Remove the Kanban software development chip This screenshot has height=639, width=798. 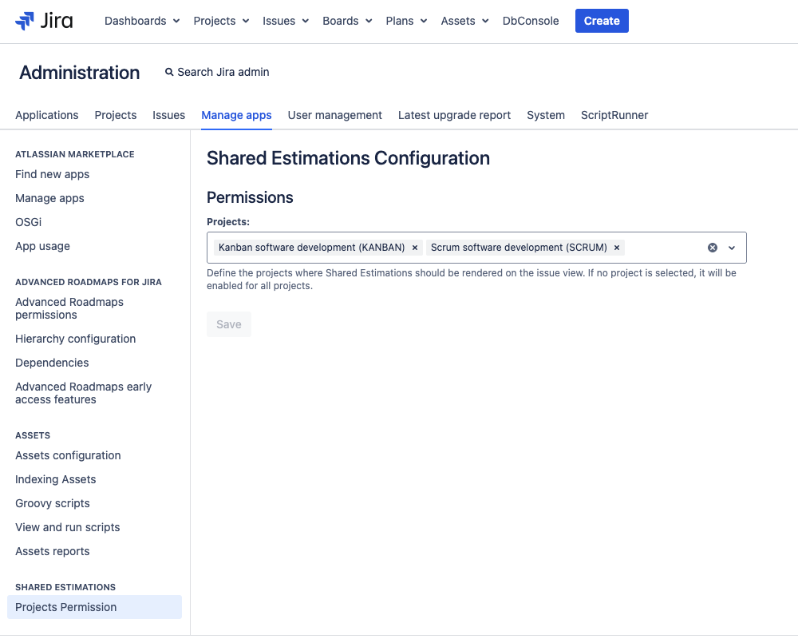coord(414,248)
